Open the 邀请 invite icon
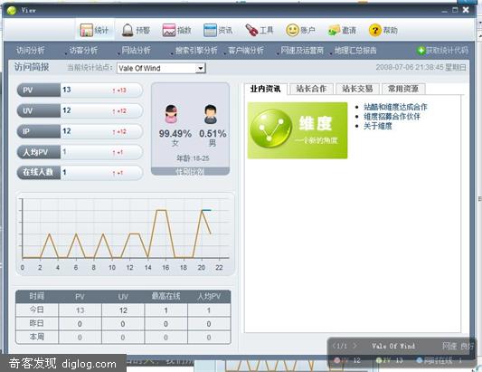The height and width of the screenshot is (372, 482). coord(334,30)
